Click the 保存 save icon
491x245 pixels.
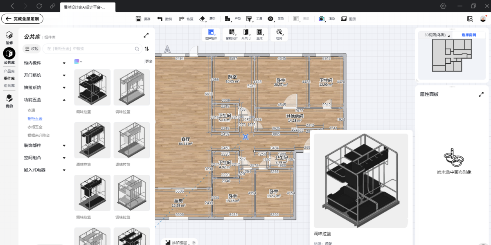coord(138,19)
